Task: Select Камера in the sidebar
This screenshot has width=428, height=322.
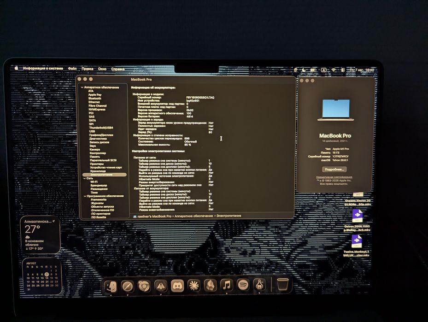Action: (x=95, y=150)
